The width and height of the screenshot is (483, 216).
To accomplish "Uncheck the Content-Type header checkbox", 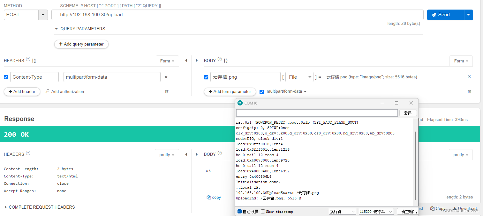I will click(x=6, y=77).
